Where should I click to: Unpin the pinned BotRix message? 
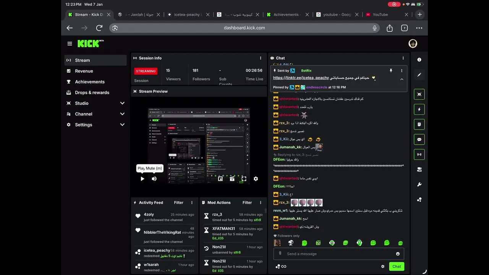pos(391,71)
